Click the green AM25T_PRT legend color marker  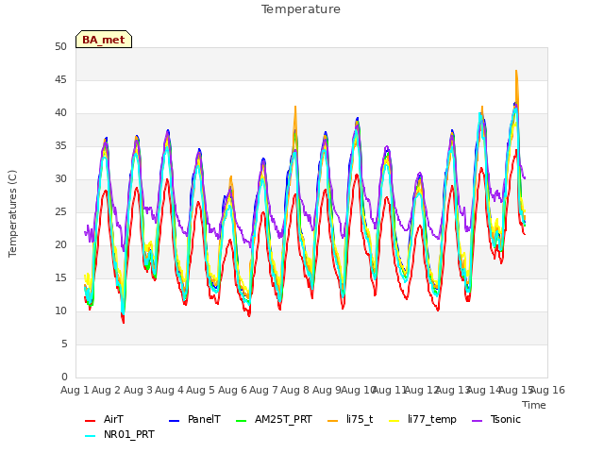click(x=241, y=421)
